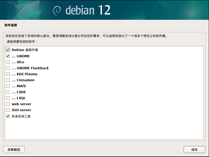This screenshot has width=209, height=157.
Task: Enable the web server checkbox
Action: click(x=8, y=104)
